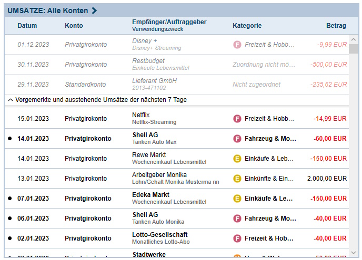Viewport: 362px width, 260px height.
Task: Click Einkünfte icon in Arbeitgeber Monika row
Action: 237,179
